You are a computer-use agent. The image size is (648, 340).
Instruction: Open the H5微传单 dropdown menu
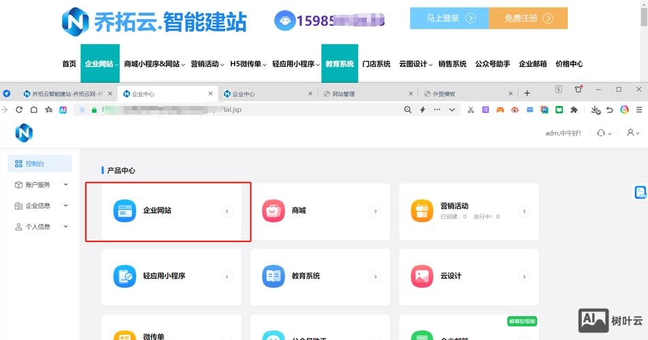pyautogui.click(x=248, y=64)
